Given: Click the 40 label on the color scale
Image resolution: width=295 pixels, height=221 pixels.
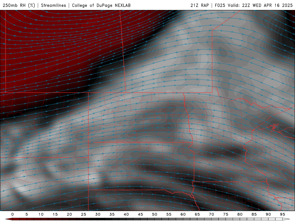Looking at the screenshot, I should (126, 214).
